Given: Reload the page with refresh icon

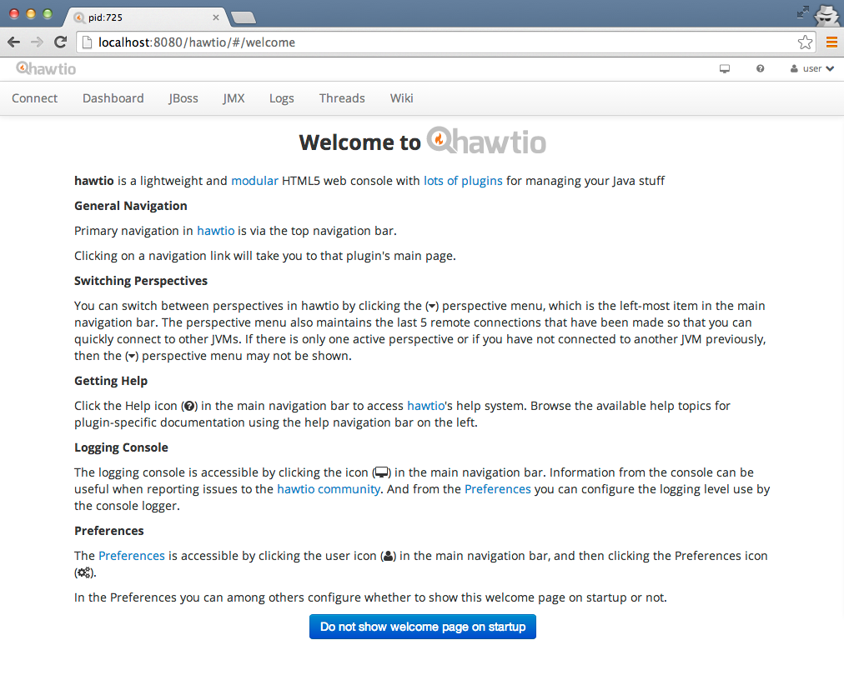Looking at the screenshot, I should tap(61, 42).
